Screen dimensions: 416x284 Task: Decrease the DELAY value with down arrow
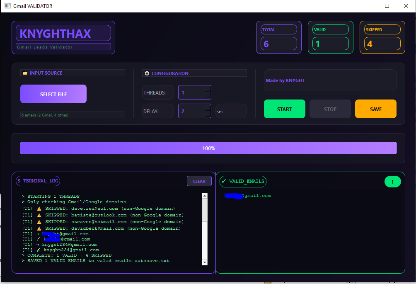208,115
